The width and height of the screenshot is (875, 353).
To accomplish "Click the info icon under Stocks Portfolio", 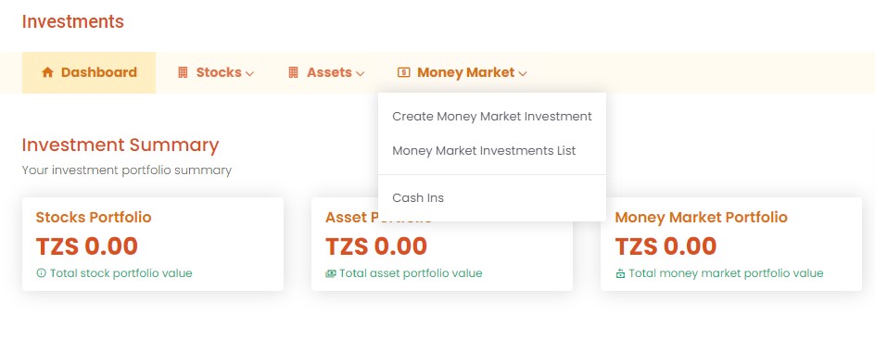I will 41,273.
